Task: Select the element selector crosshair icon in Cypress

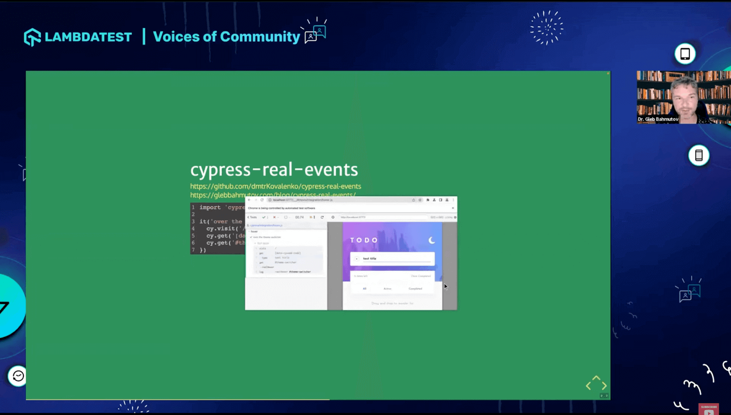Action: click(x=333, y=217)
